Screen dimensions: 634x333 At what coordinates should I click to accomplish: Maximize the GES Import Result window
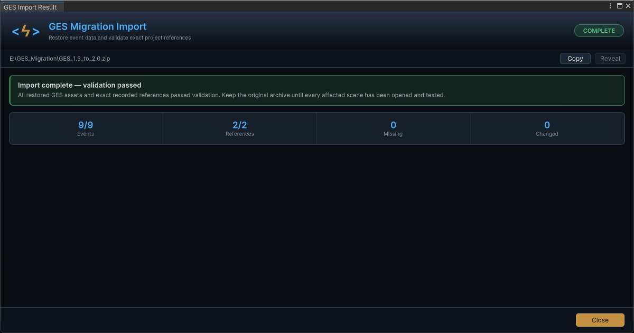tap(619, 6)
